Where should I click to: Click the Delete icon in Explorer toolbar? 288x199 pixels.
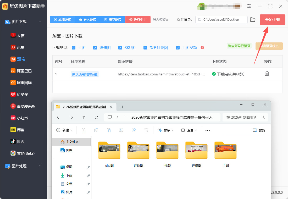[146, 130]
